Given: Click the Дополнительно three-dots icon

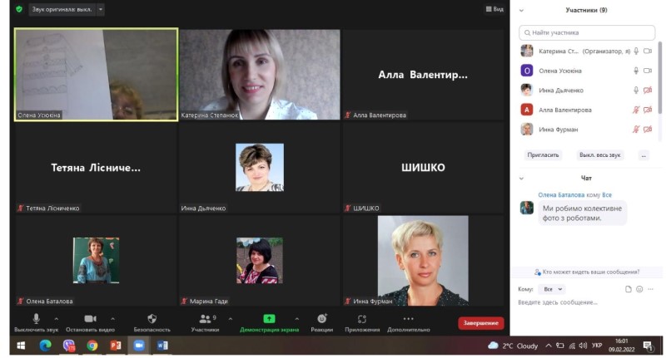Looking at the screenshot, I should 408,319.
